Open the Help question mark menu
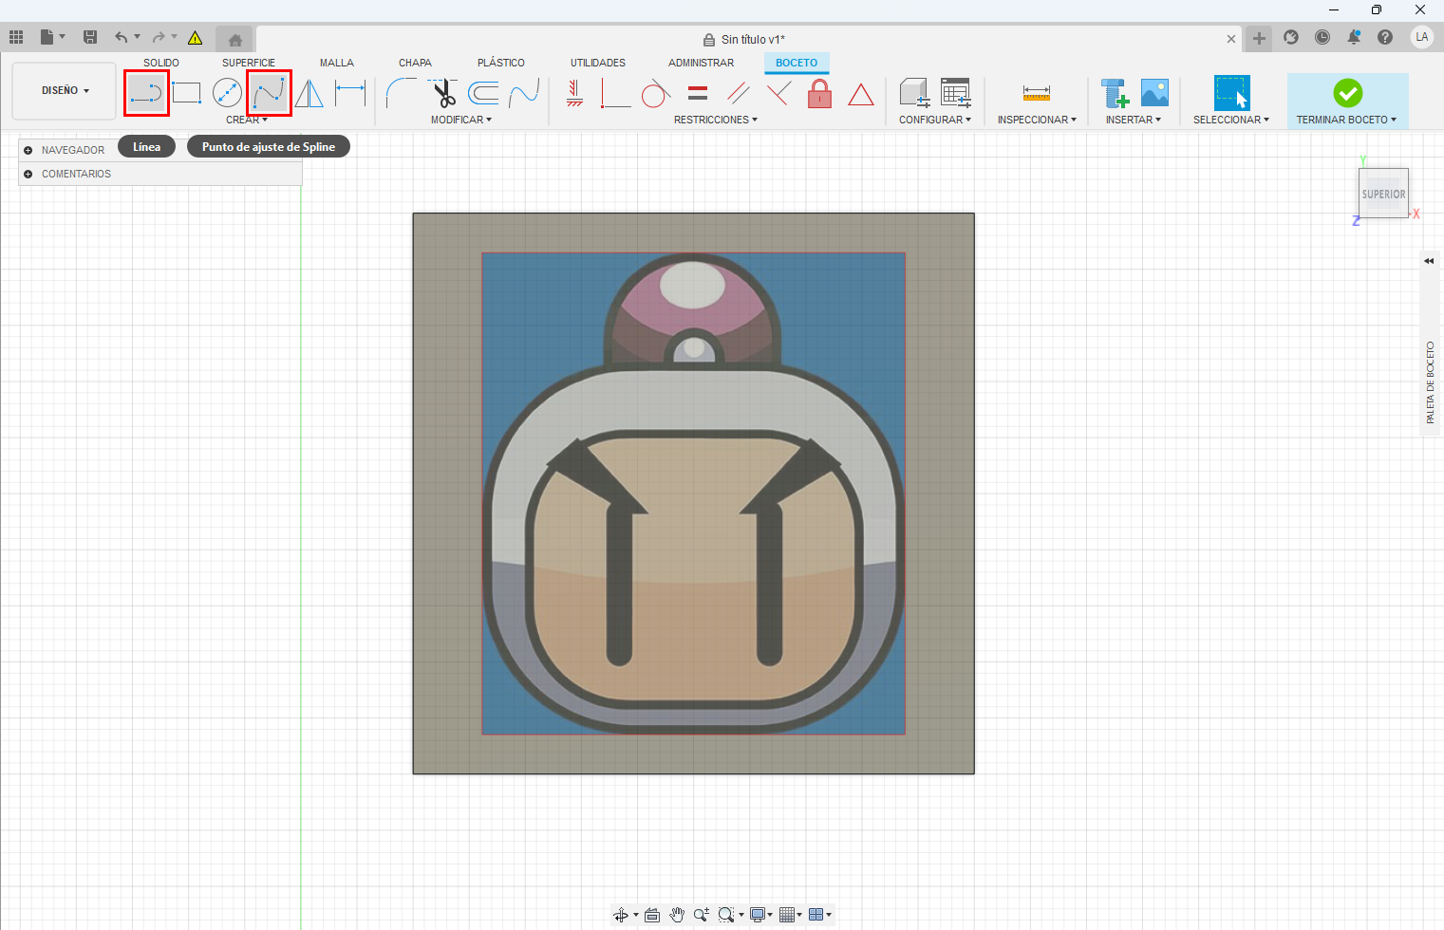The image size is (1444, 930). [x=1385, y=37]
